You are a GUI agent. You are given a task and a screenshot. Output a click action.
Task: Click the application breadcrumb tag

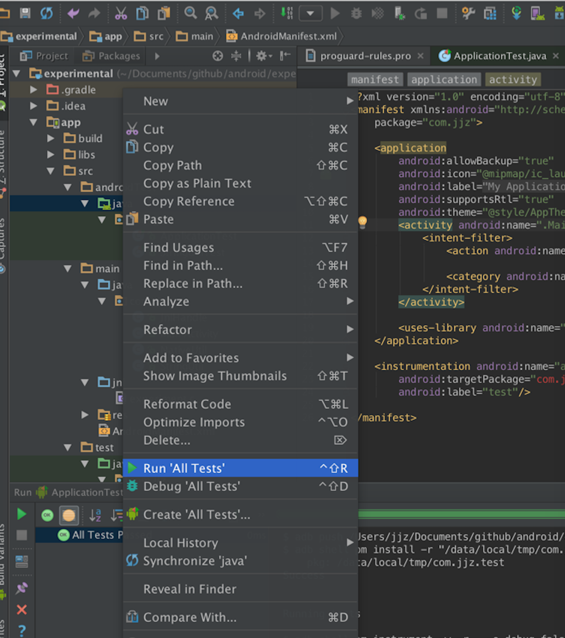443,80
